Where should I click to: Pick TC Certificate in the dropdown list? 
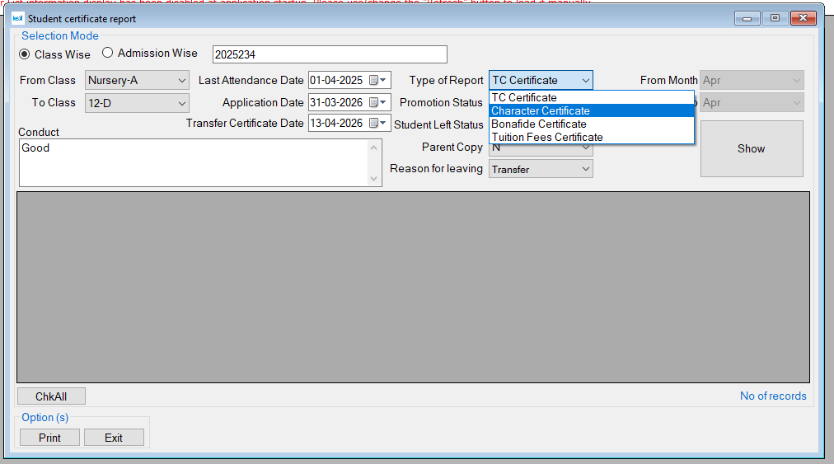(x=524, y=98)
